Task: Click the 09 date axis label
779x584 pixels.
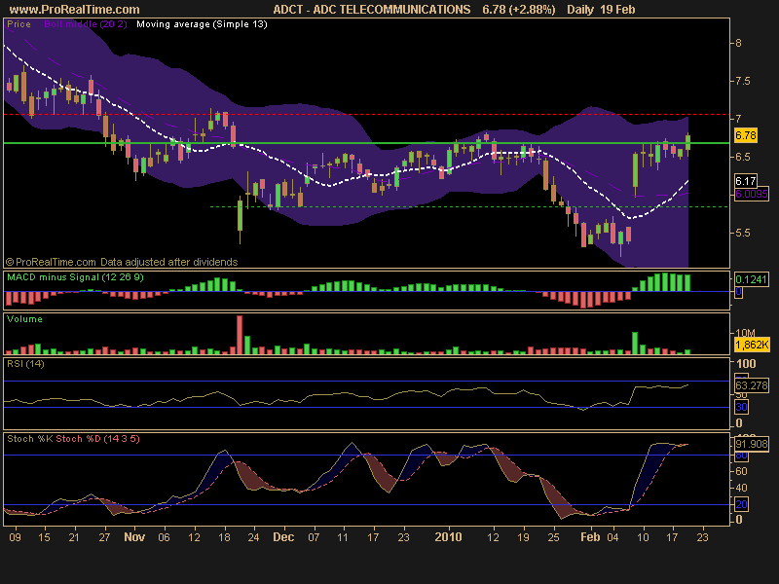Action: pyautogui.click(x=15, y=537)
